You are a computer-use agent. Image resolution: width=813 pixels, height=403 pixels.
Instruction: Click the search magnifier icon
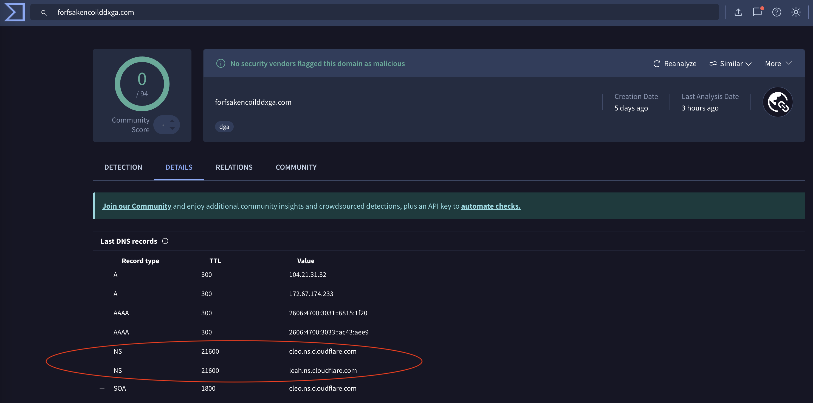pos(44,13)
